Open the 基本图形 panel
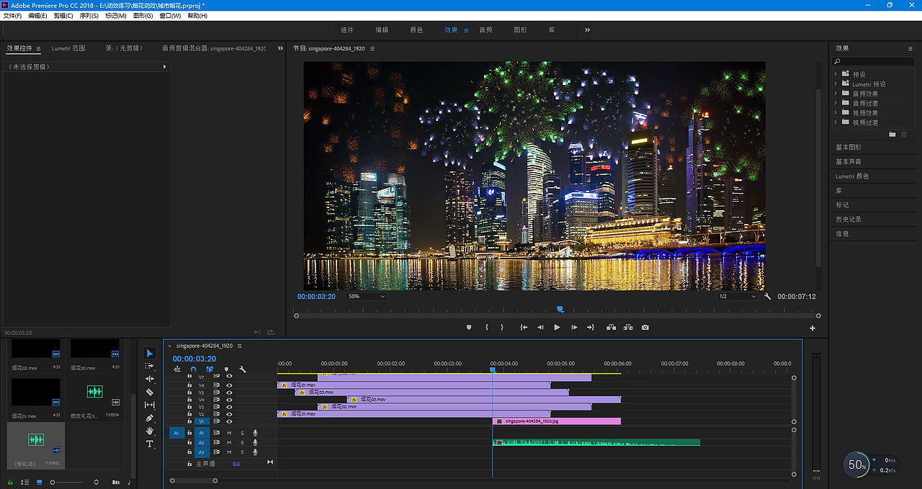Screen dimensions: 922x489 point(849,147)
